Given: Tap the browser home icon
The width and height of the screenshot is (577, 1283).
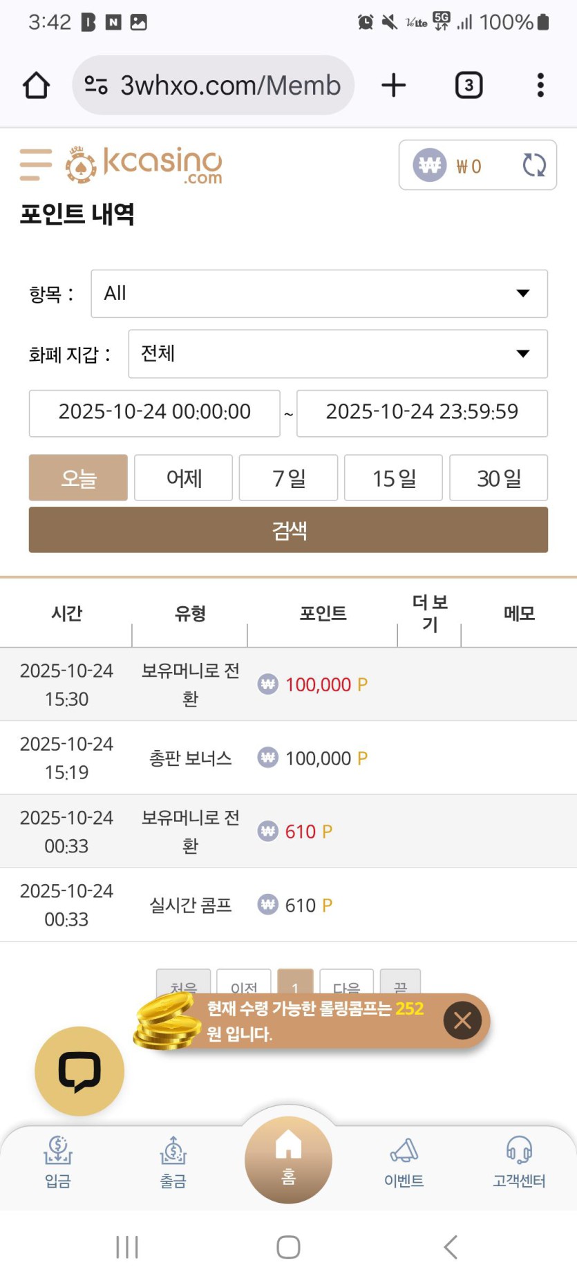Looking at the screenshot, I should pos(36,86).
